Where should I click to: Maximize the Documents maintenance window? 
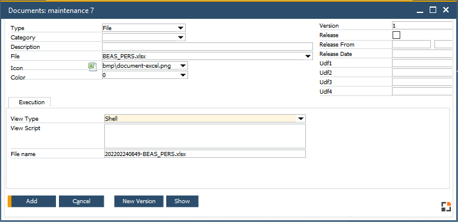pyautogui.click(x=433, y=10)
